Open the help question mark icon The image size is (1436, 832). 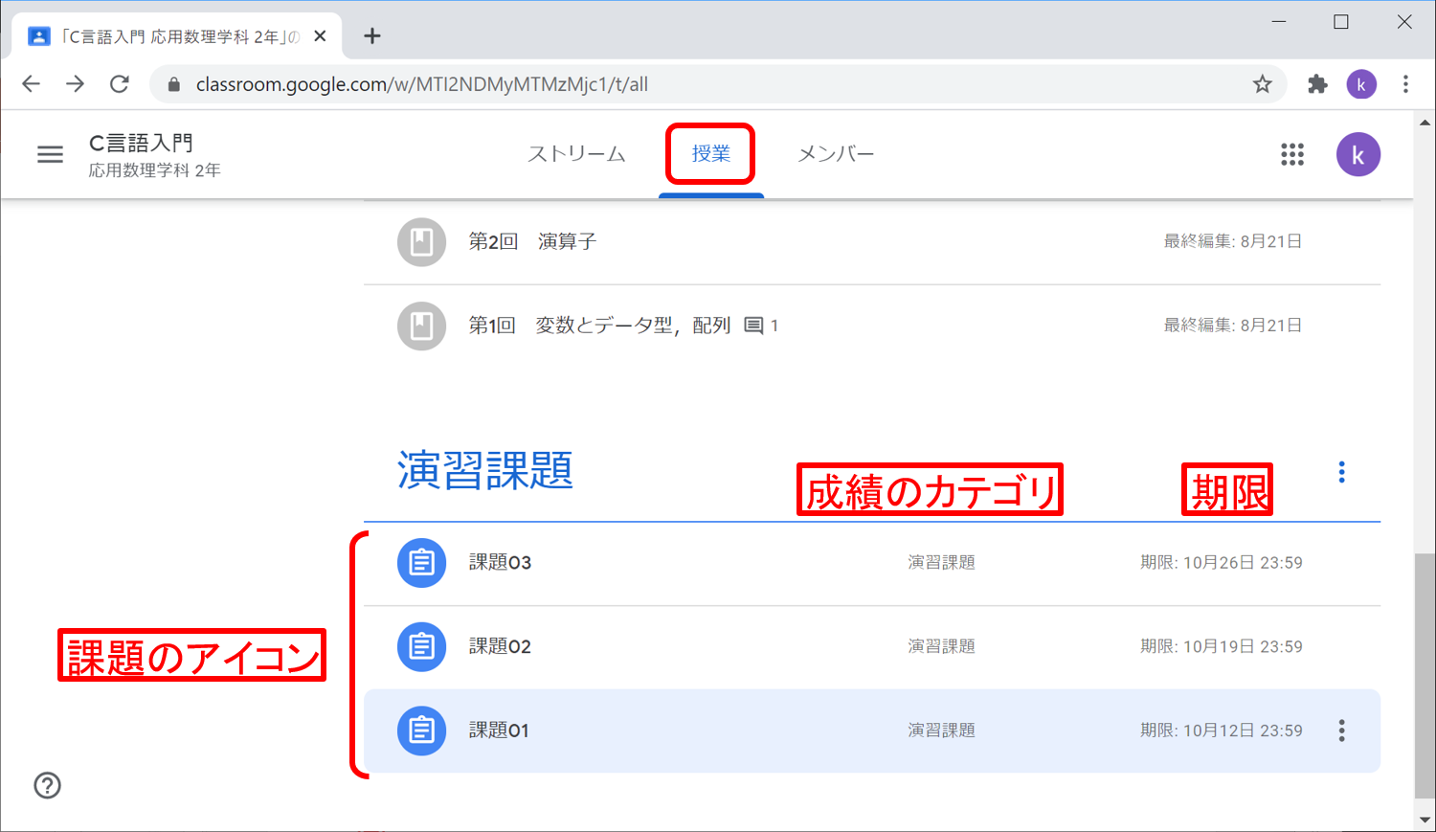47,785
